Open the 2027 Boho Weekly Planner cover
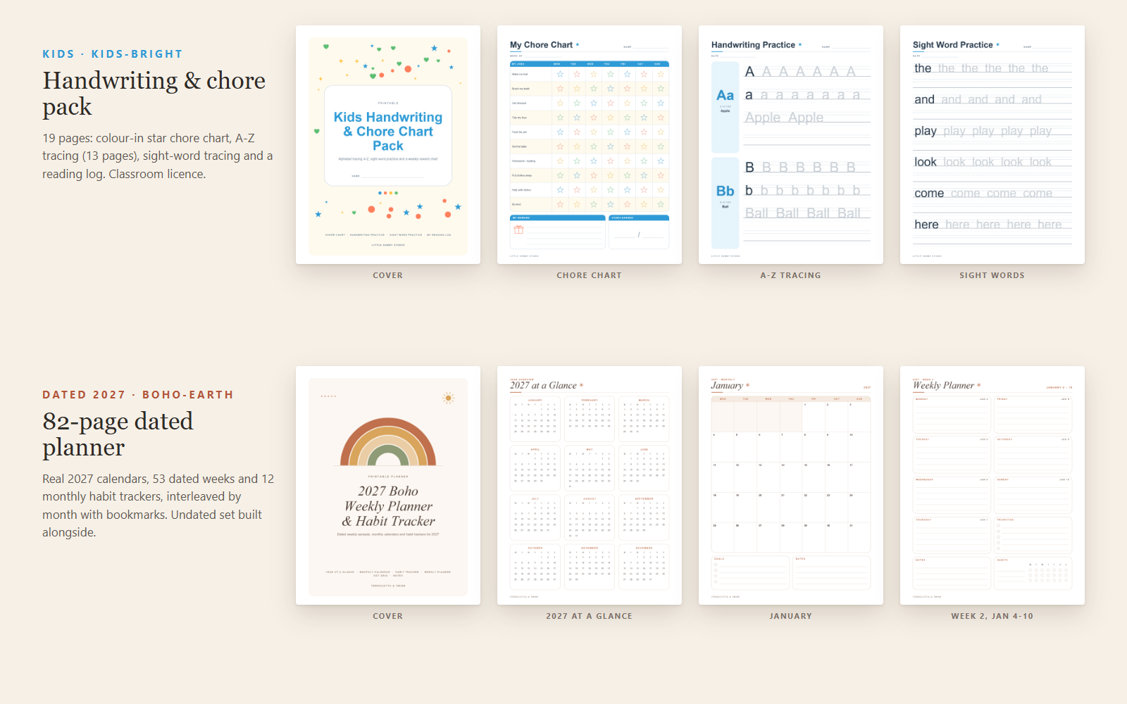1127x704 pixels. coord(388,486)
